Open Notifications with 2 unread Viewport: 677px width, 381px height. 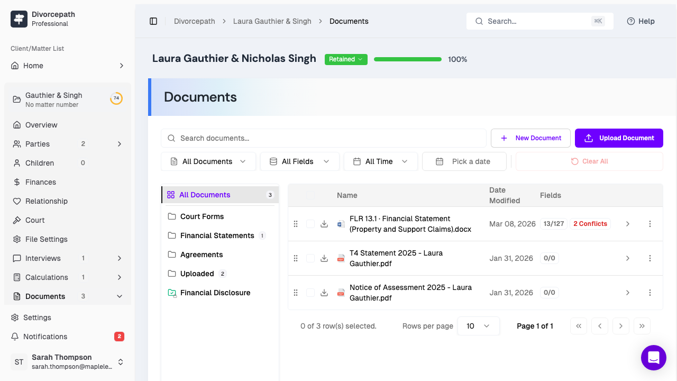(x=68, y=337)
